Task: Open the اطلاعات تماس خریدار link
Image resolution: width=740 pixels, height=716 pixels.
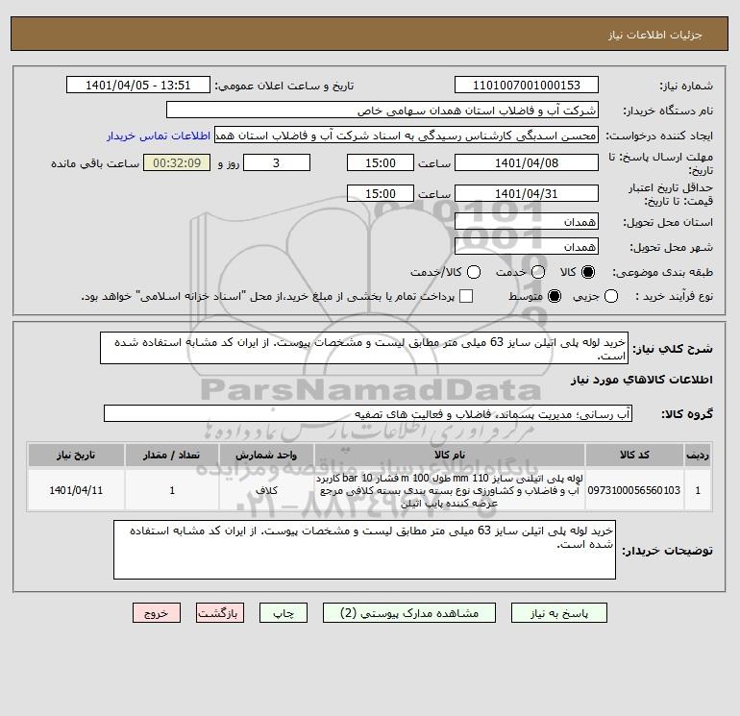Action: (x=159, y=136)
